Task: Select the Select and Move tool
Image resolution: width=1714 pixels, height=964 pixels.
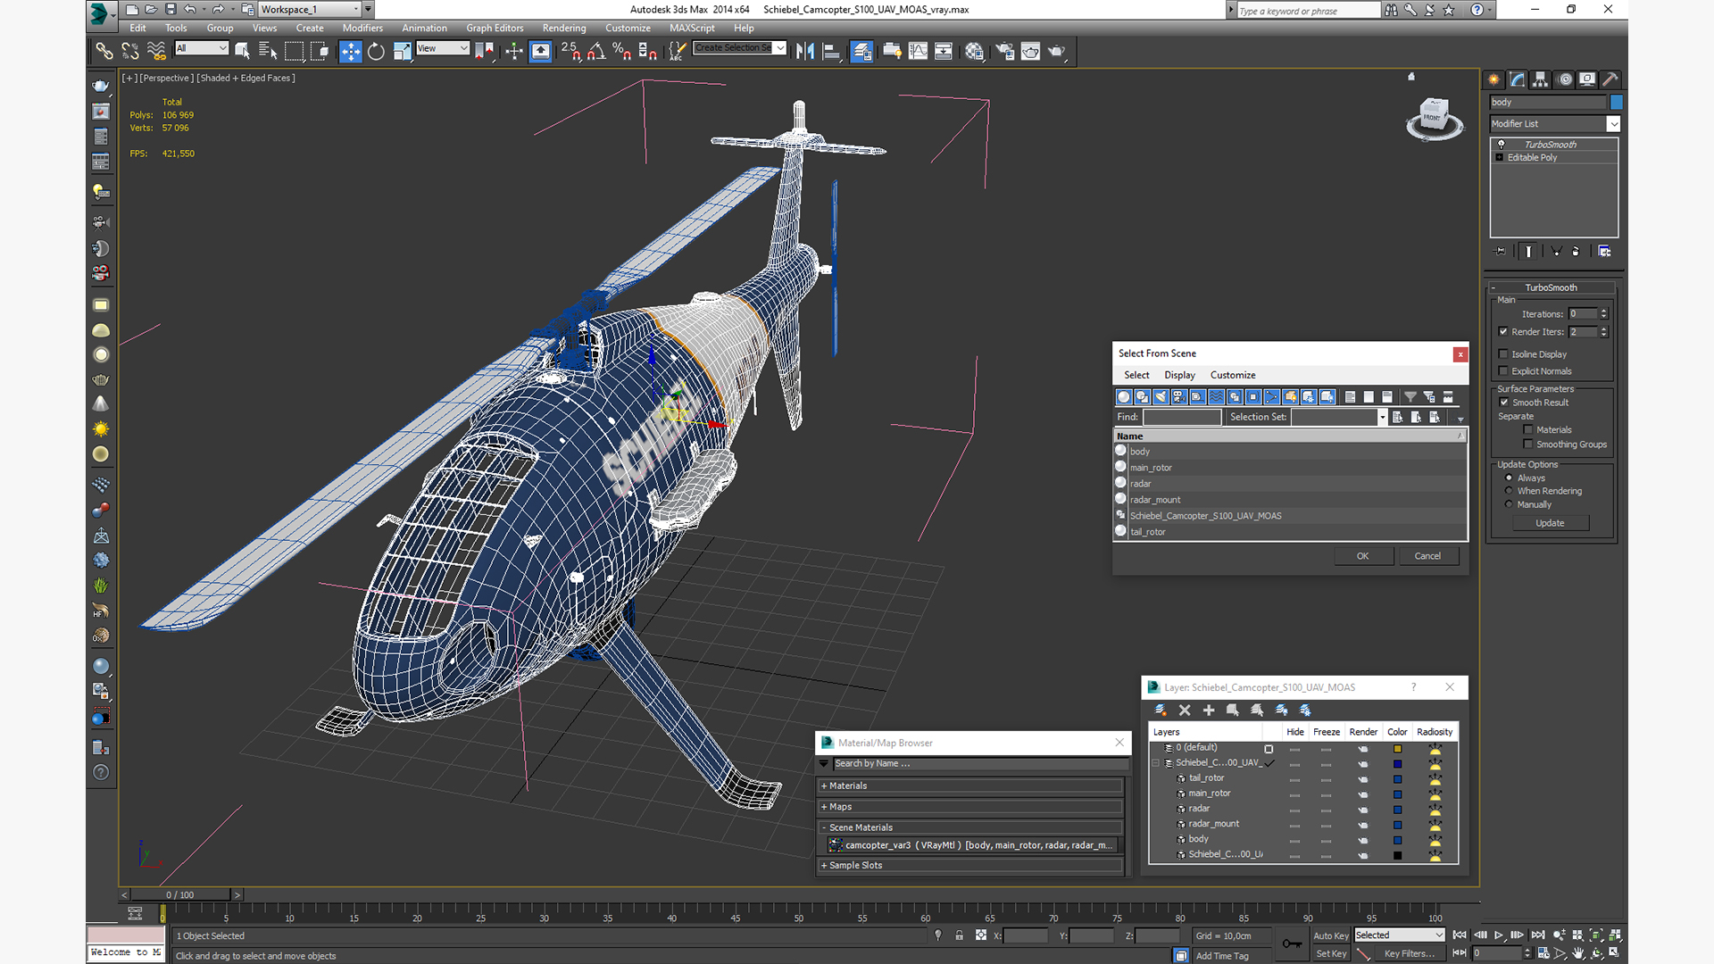Action: click(351, 52)
